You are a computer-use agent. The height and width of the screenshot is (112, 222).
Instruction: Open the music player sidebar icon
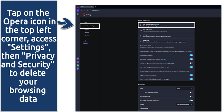tap(78, 69)
